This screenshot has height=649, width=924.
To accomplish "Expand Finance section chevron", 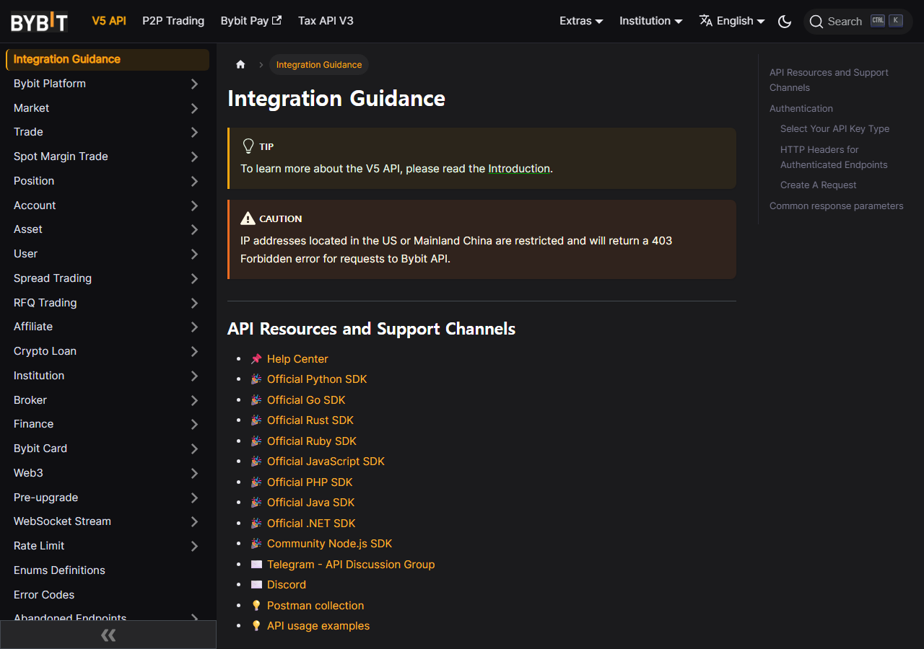I will pos(194,424).
